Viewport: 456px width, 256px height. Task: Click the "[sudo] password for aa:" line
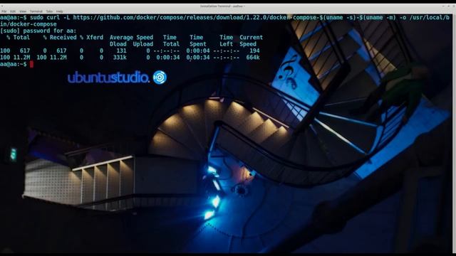pos(38,31)
